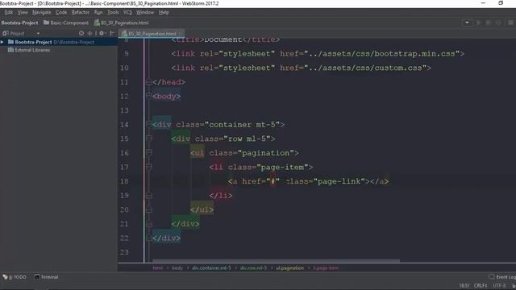Open the Tools menu
The image size is (516, 290).
tap(113, 12)
